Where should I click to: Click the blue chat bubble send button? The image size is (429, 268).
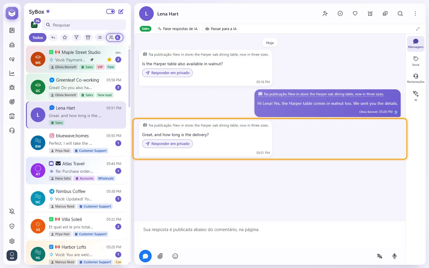click(145, 256)
